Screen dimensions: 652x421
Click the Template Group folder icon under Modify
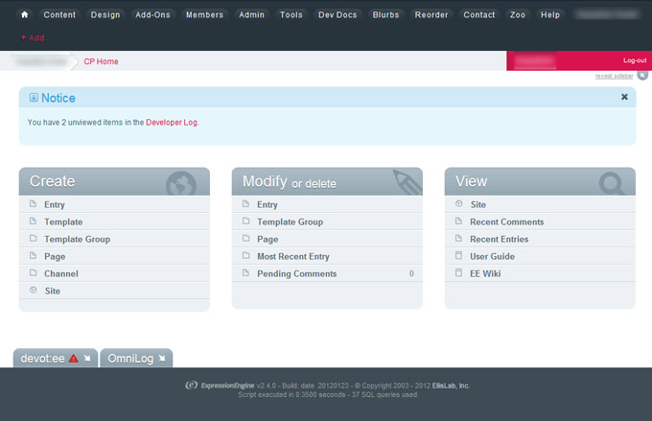click(x=246, y=221)
